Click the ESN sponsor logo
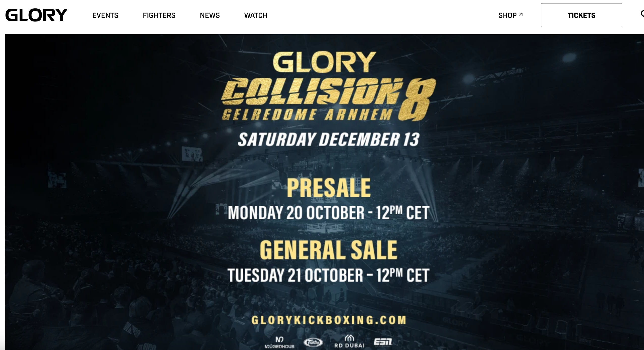 (x=383, y=342)
